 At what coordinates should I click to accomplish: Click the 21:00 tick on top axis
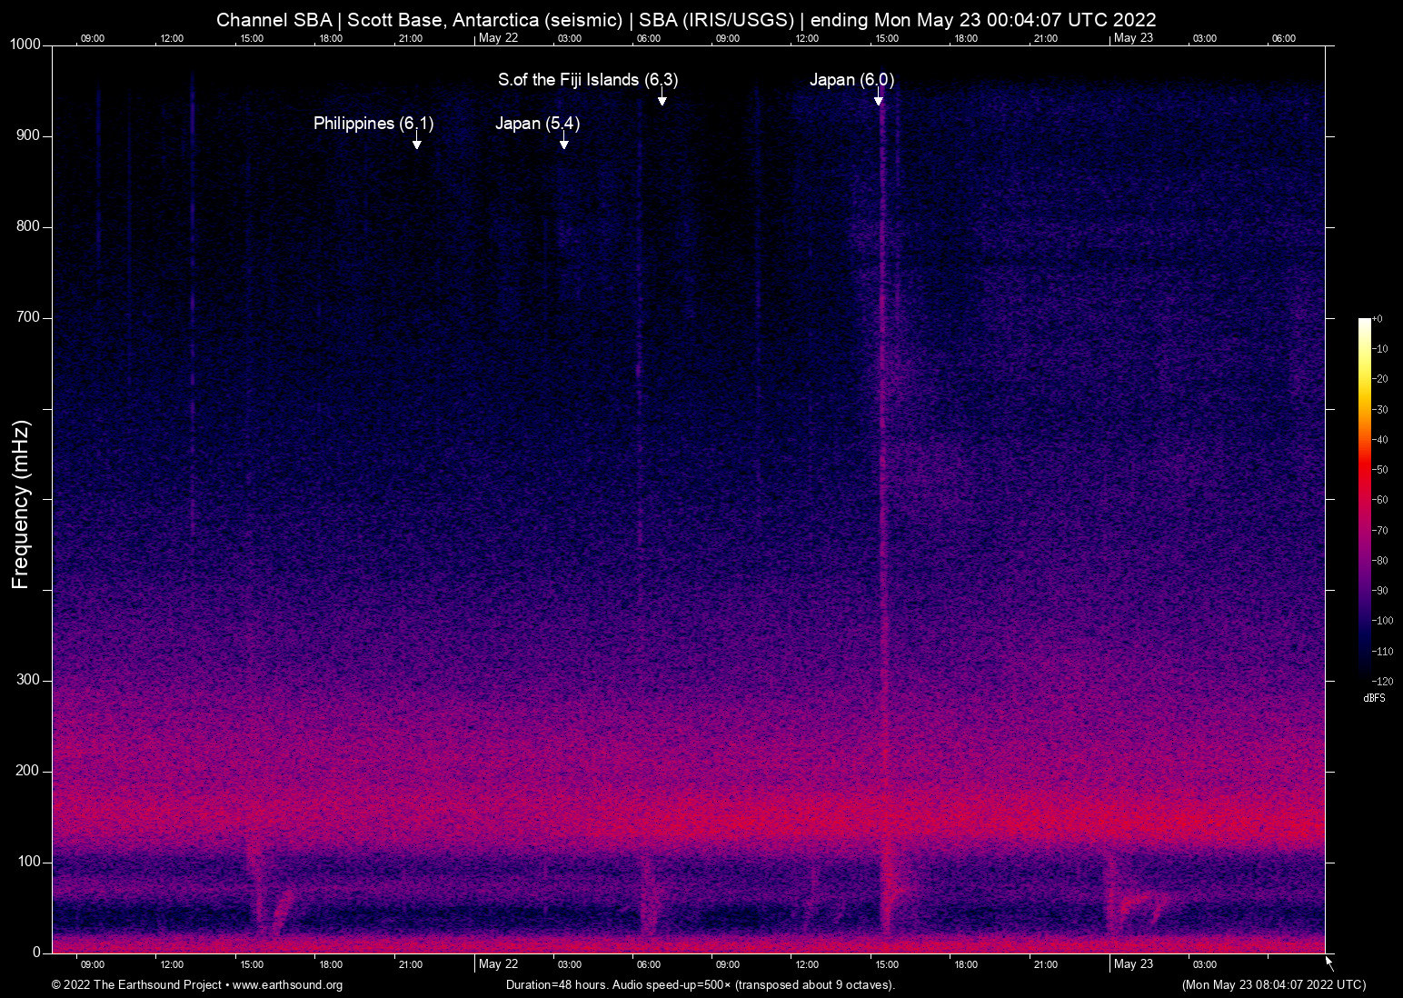coord(411,38)
